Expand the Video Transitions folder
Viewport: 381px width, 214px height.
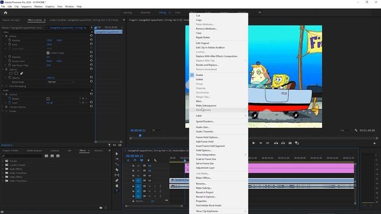[3, 181]
